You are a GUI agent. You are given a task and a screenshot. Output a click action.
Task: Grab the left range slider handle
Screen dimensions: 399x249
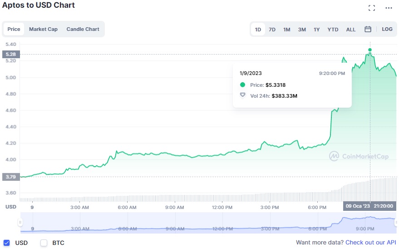coord(20,223)
